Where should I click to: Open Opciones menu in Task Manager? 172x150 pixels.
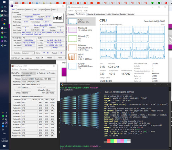click(79, 11)
